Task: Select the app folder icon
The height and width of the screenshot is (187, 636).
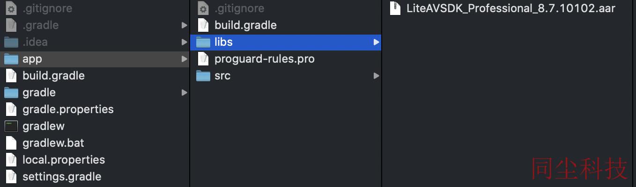Action: (11, 59)
